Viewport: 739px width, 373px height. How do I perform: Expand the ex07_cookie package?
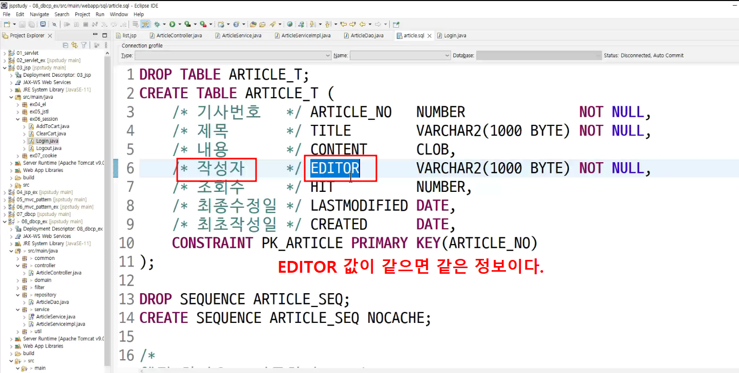click(18, 156)
